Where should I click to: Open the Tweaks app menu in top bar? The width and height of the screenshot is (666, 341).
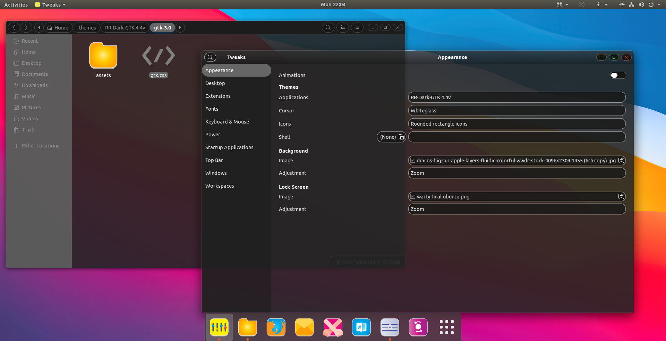(x=50, y=5)
